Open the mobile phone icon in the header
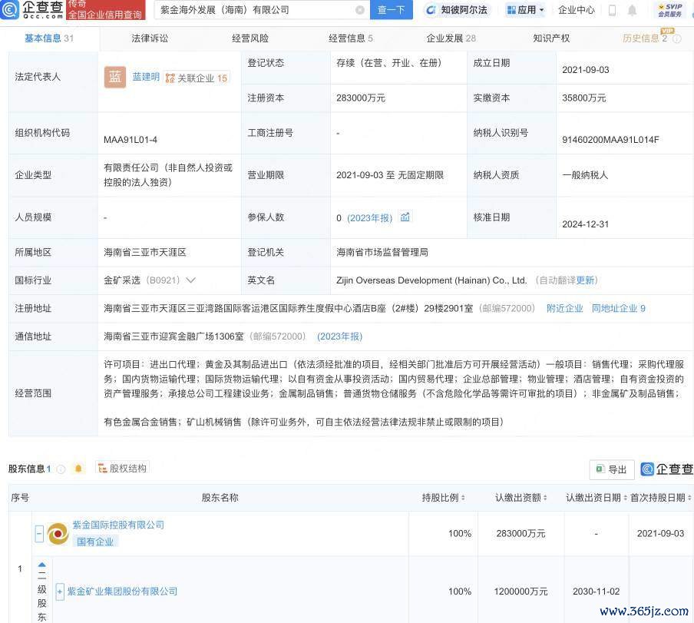This screenshot has height=623, width=694. [x=613, y=10]
